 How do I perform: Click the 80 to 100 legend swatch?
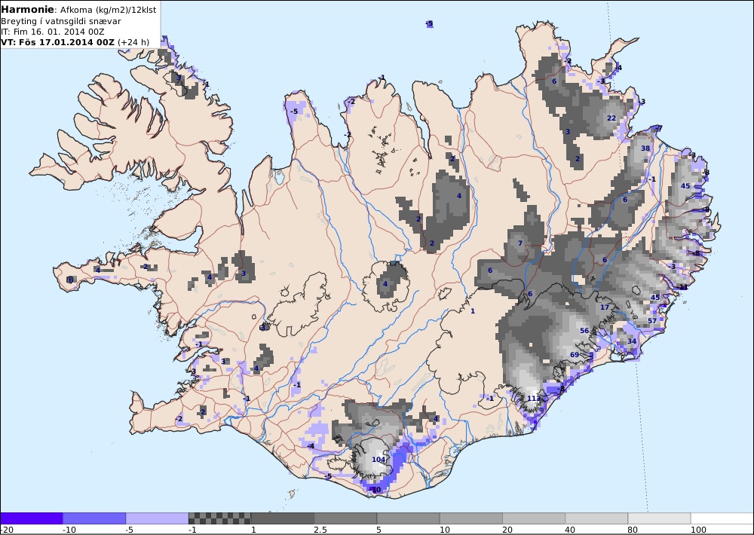[660, 518]
